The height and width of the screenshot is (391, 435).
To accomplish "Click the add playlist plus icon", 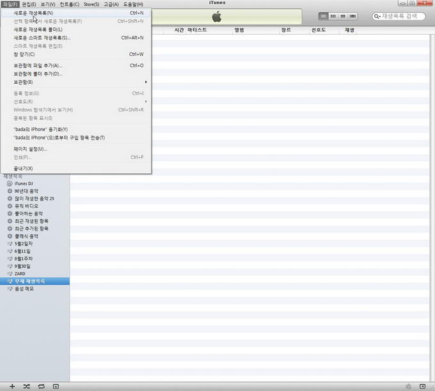I will pos(12,387).
